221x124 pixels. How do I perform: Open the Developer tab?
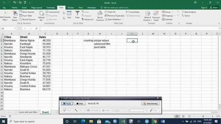pos(92,8)
